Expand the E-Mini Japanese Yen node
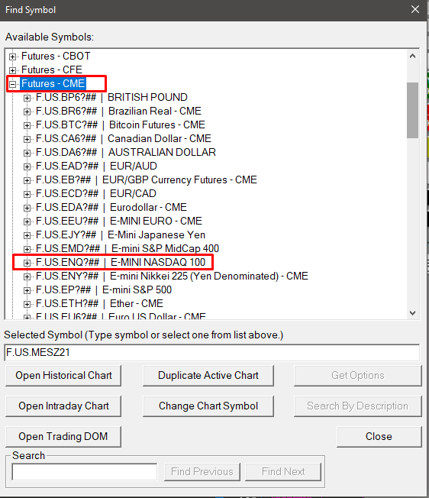This screenshot has width=429, height=498. click(x=27, y=235)
